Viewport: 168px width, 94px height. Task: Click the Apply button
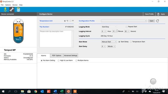click(x=161, y=14)
